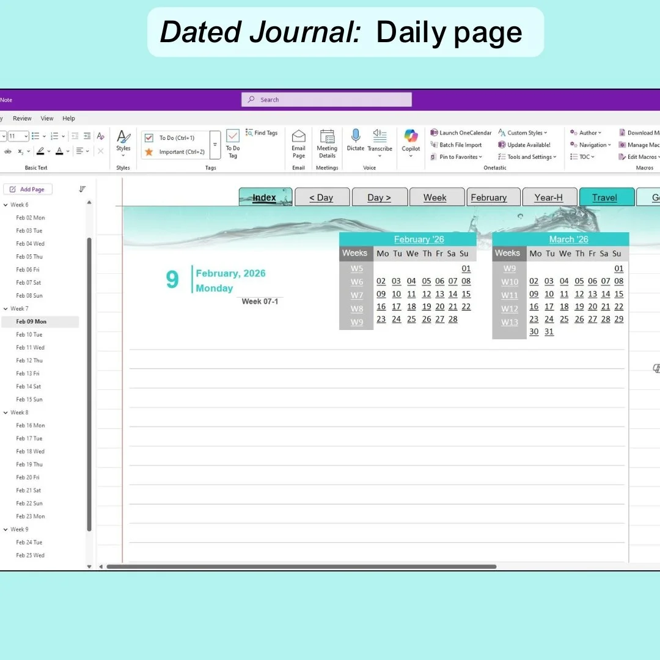The width and height of the screenshot is (660, 660).
Task: Open week W10 in March calendar
Action: click(510, 282)
